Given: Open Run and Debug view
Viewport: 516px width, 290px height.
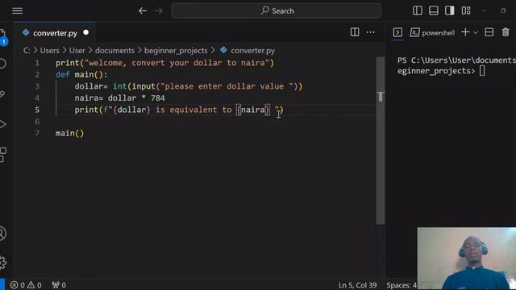Looking at the screenshot, I should 2,124.
